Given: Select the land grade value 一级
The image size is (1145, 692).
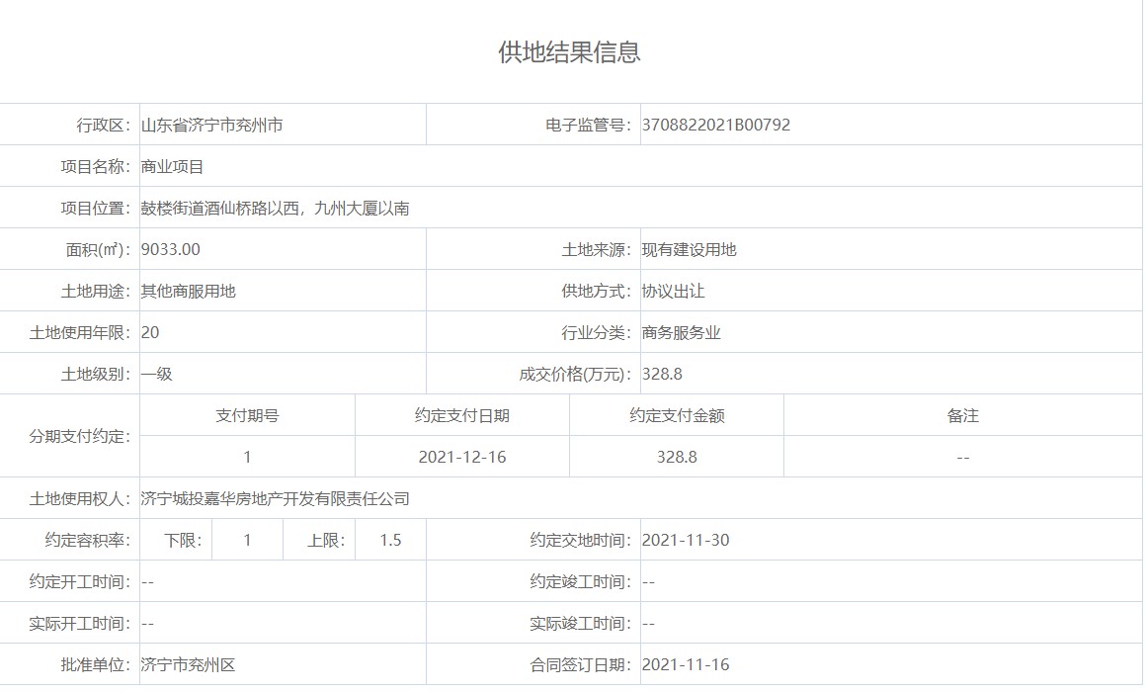Looking at the screenshot, I should point(157,375).
